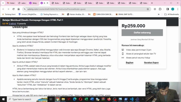181x102 pixels.
Task: Switch to the first Buku tab
Action: 55,3
